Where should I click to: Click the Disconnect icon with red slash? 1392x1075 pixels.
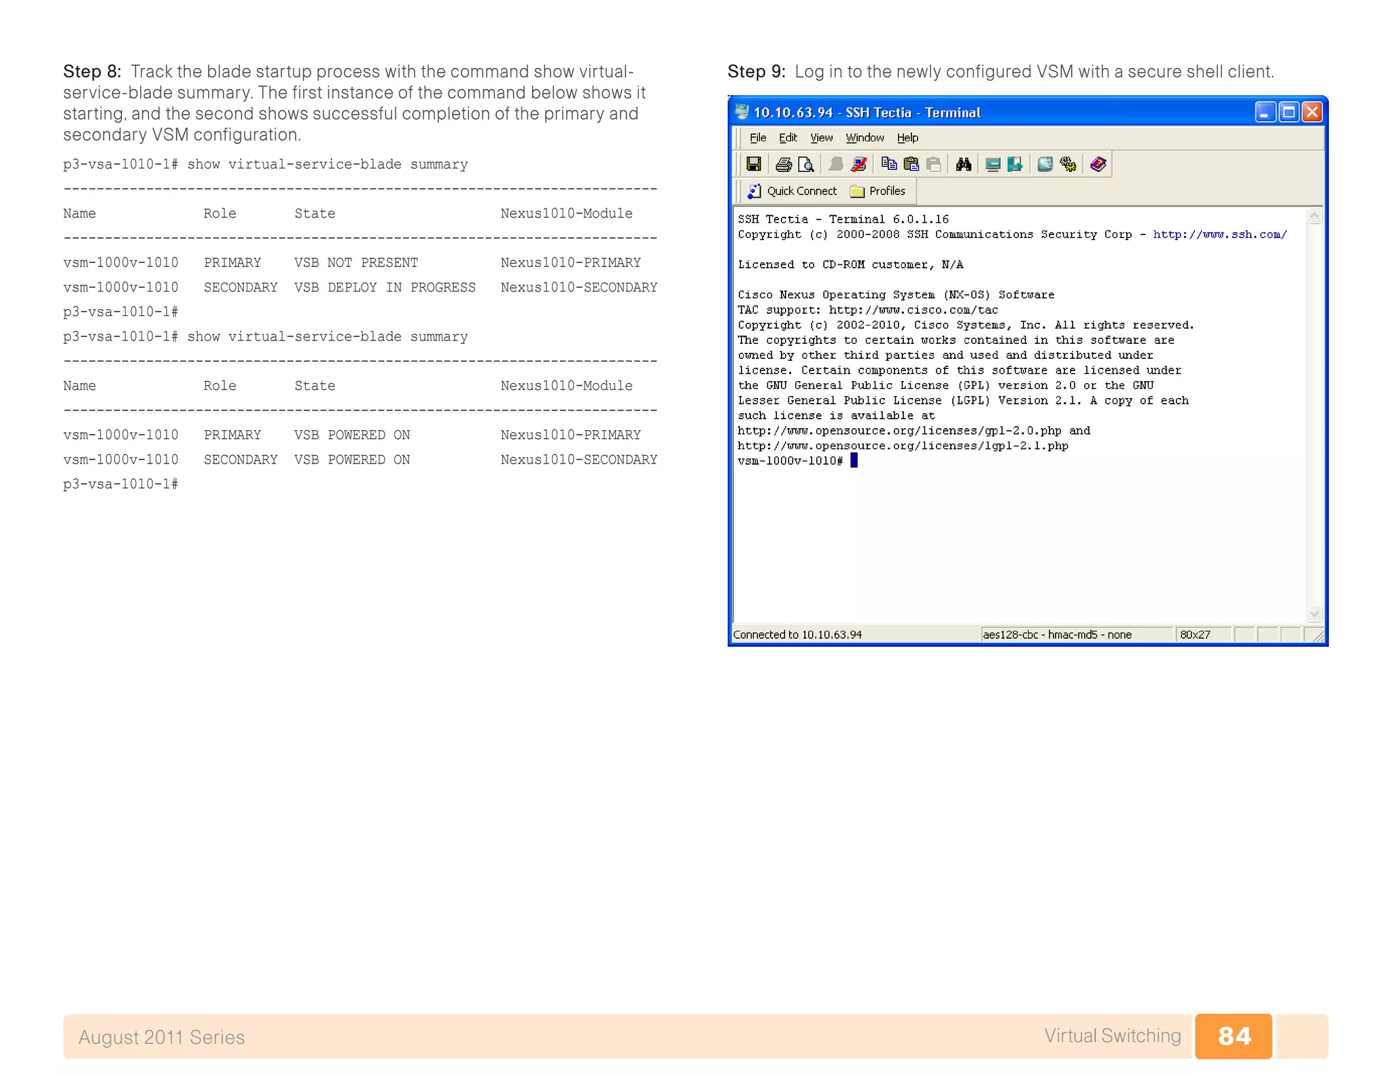coord(859,164)
